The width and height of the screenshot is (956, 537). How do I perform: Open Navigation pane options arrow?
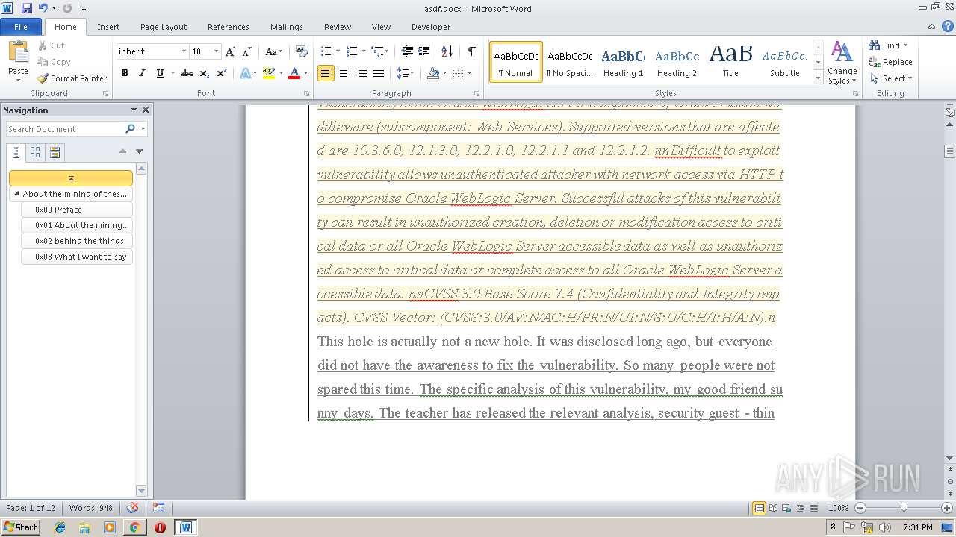(134, 110)
